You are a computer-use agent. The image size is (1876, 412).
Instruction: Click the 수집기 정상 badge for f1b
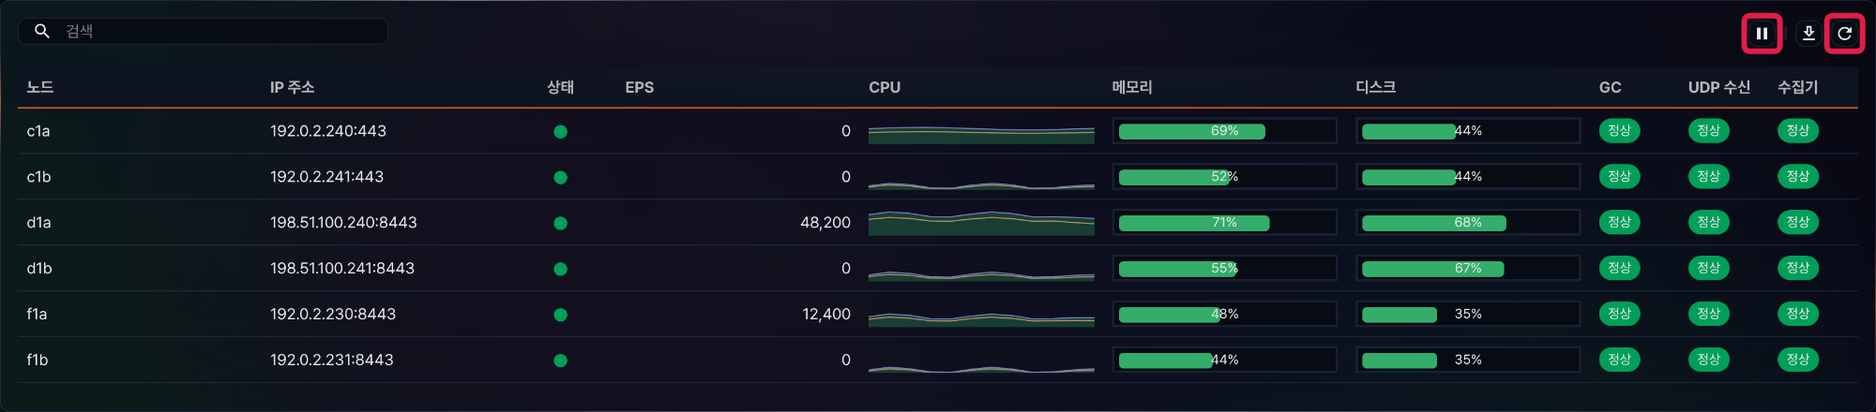1798,360
